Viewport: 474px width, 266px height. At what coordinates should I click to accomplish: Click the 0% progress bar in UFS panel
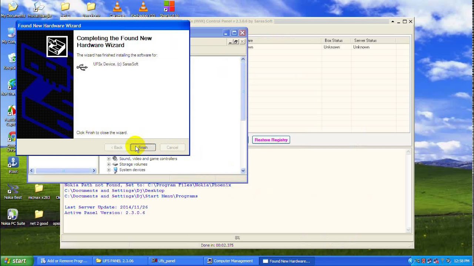click(x=237, y=238)
